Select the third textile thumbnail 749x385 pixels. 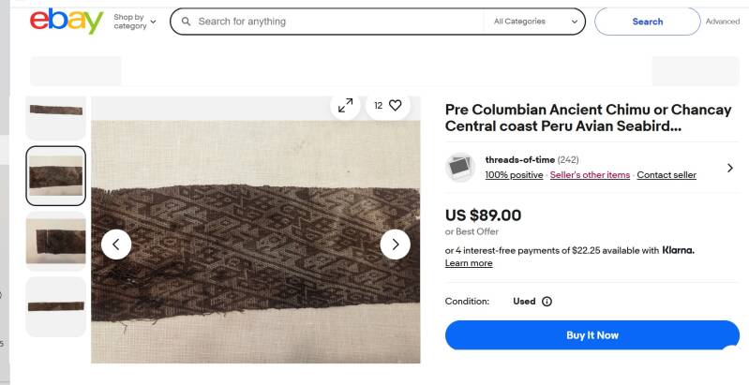(56, 240)
